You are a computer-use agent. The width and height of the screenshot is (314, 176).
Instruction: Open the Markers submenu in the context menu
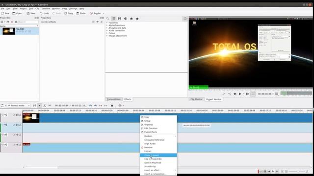158,136
